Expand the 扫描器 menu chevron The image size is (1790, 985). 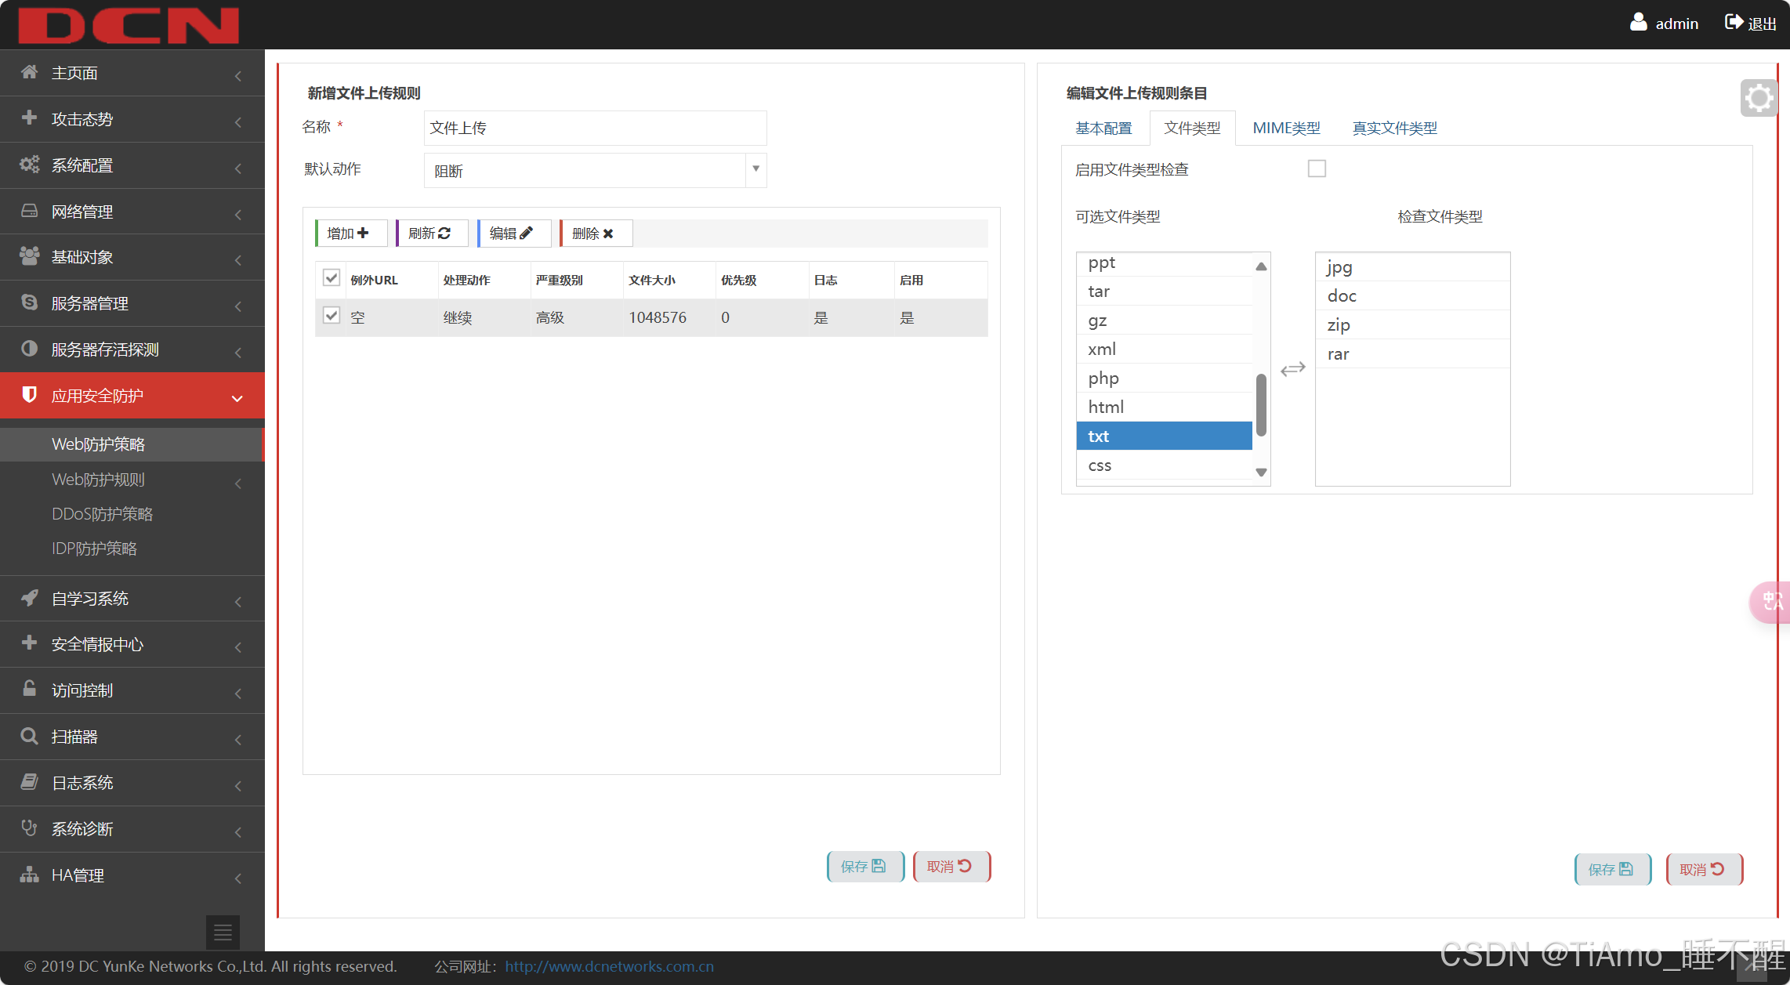237,740
